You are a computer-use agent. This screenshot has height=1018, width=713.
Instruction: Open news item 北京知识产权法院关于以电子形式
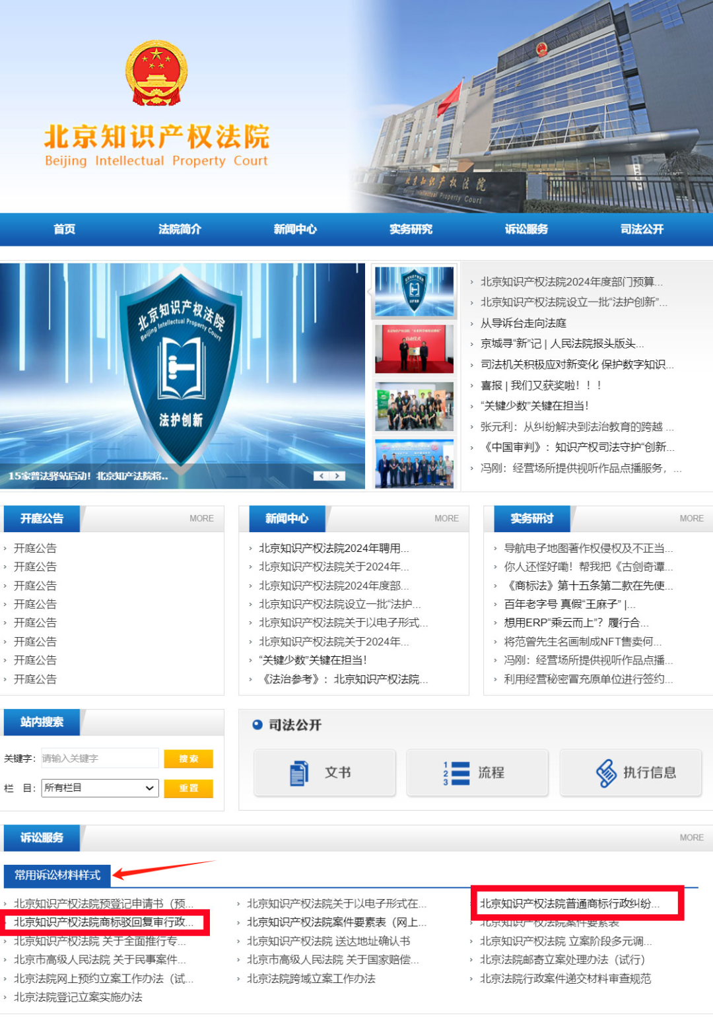pos(343,623)
